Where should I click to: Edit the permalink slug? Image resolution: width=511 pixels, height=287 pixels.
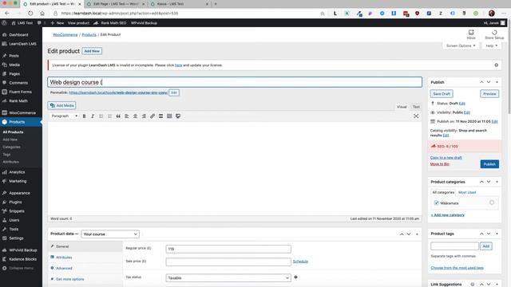(x=174, y=92)
